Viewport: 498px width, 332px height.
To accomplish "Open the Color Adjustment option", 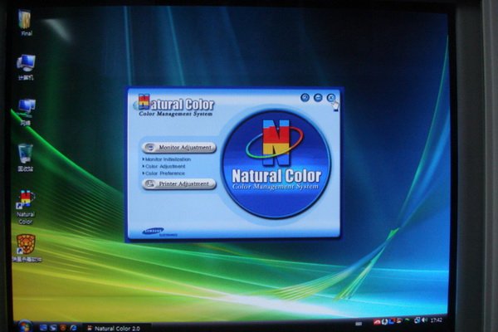I will tap(164, 166).
